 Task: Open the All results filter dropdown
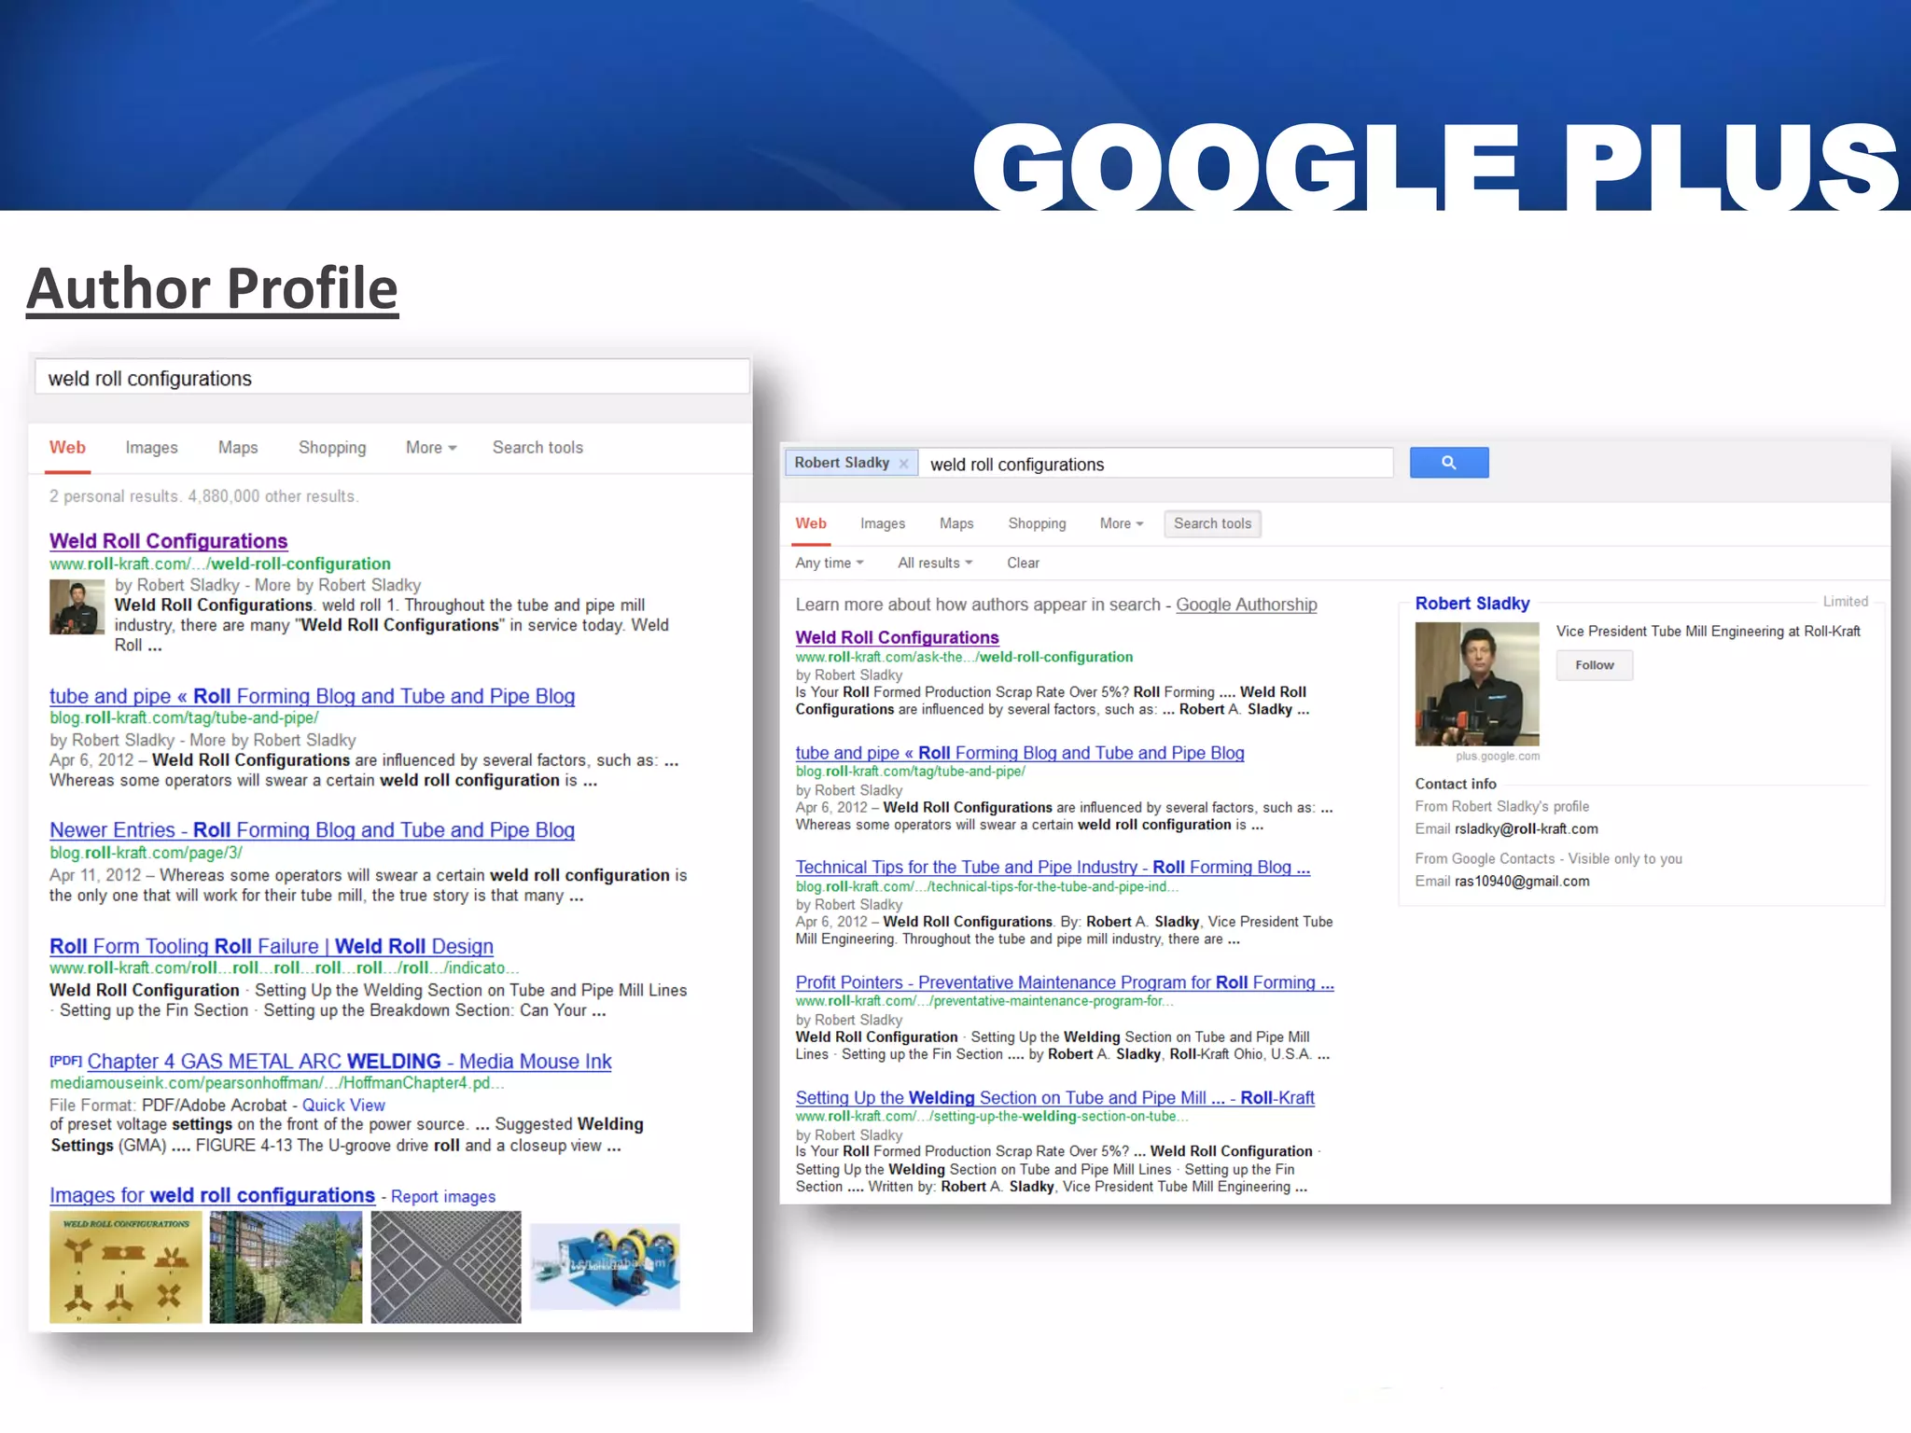pyautogui.click(x=935, y=563)
